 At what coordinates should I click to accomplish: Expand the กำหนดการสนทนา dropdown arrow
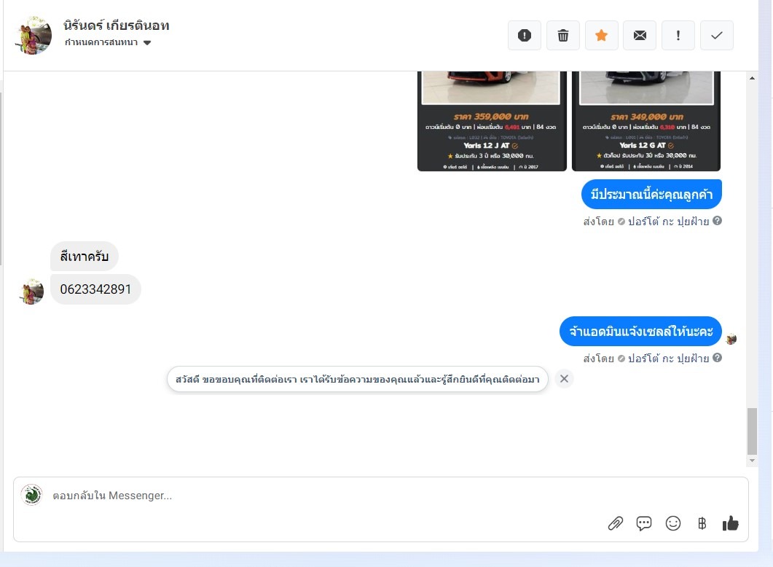pyautogui.click(x=147, y=43)
